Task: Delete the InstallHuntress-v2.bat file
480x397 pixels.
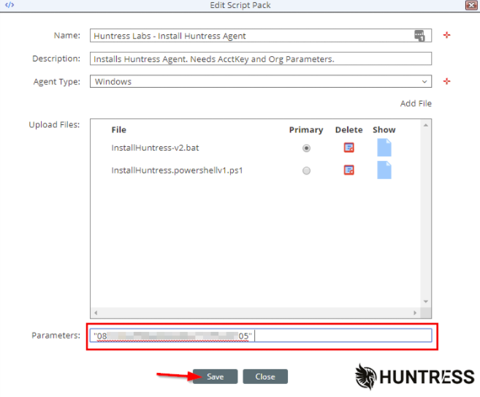Action: pyautogui.click(x=349, y=148)
